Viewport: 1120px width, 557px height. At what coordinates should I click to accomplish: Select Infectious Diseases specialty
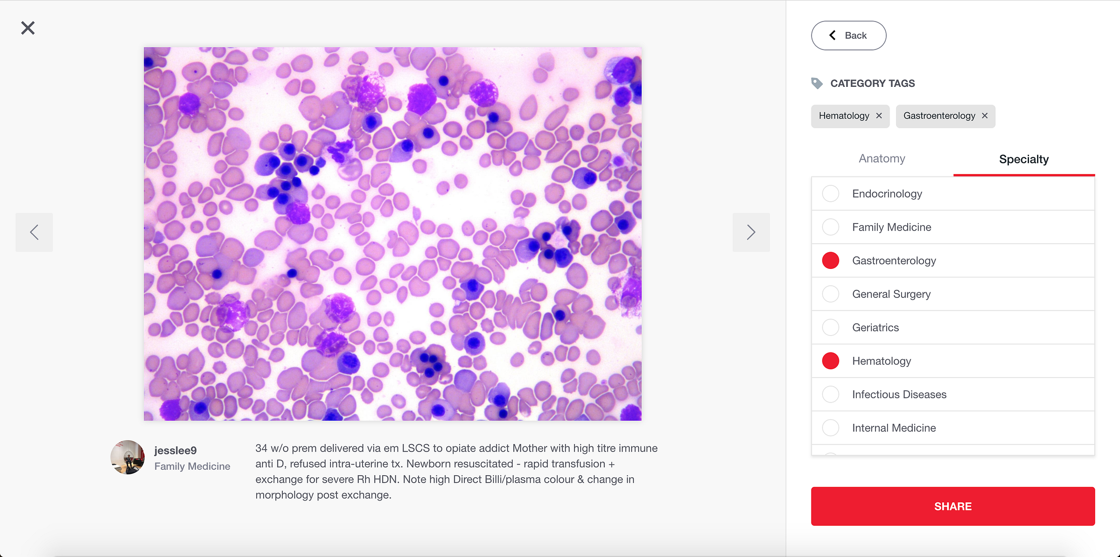click(x=831, y=395)
